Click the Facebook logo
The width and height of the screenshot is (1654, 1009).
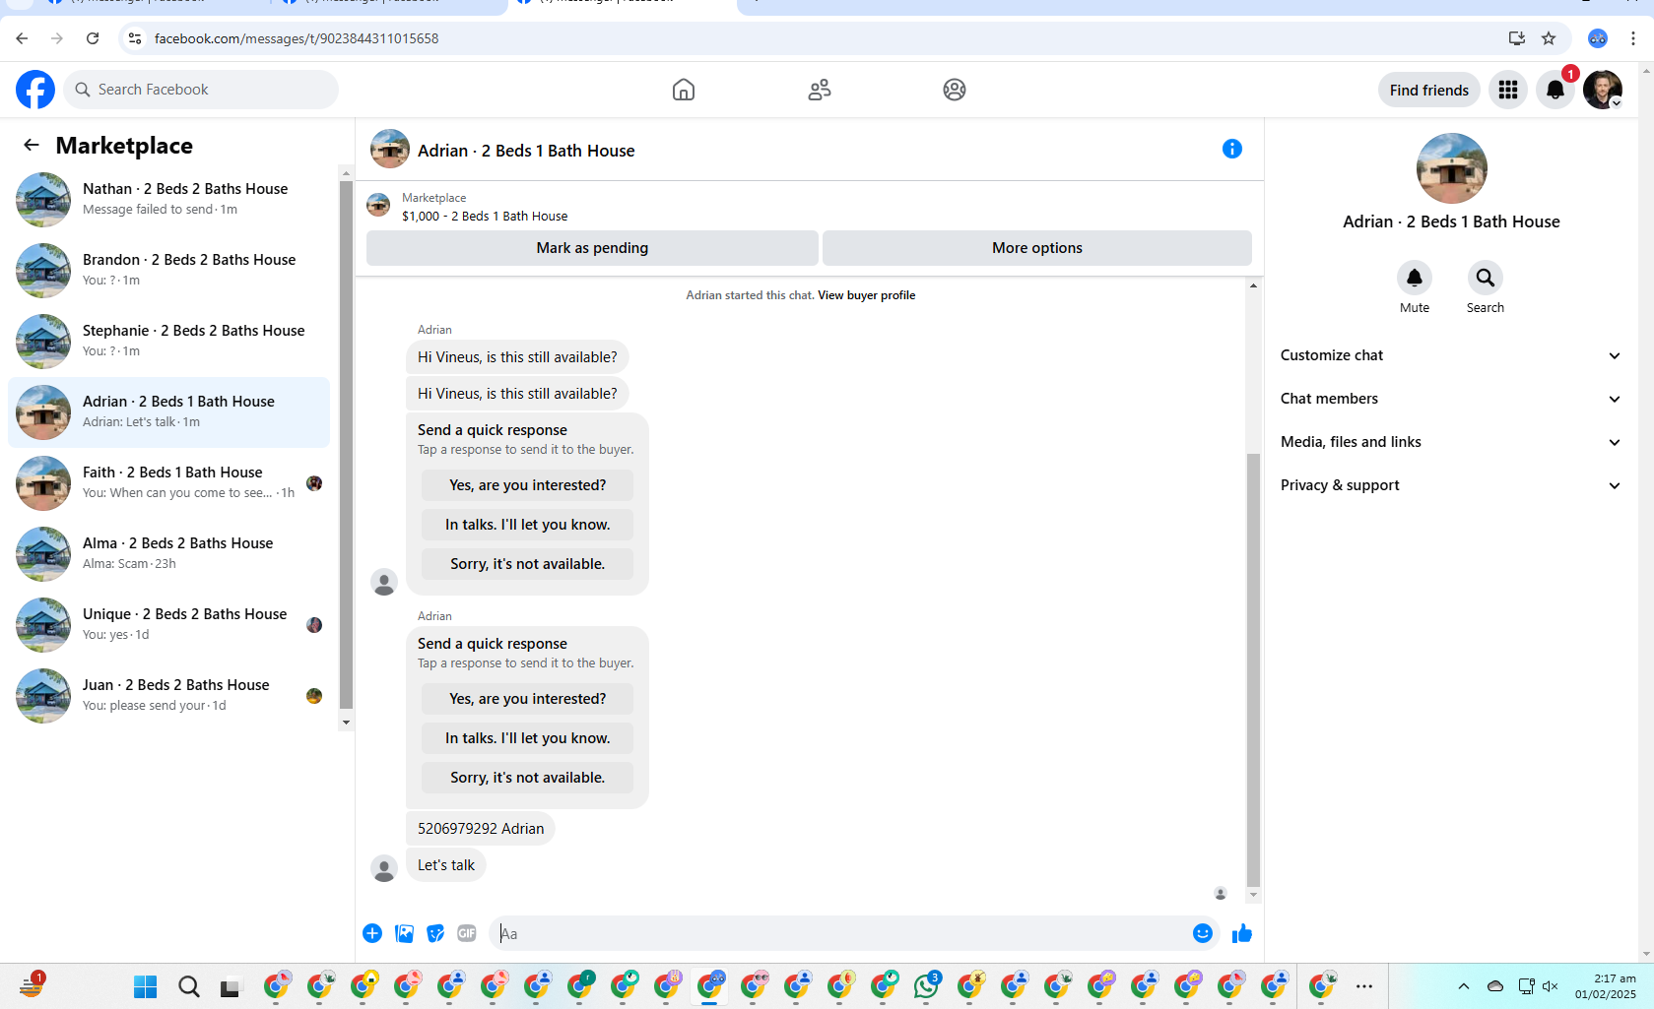35,90
